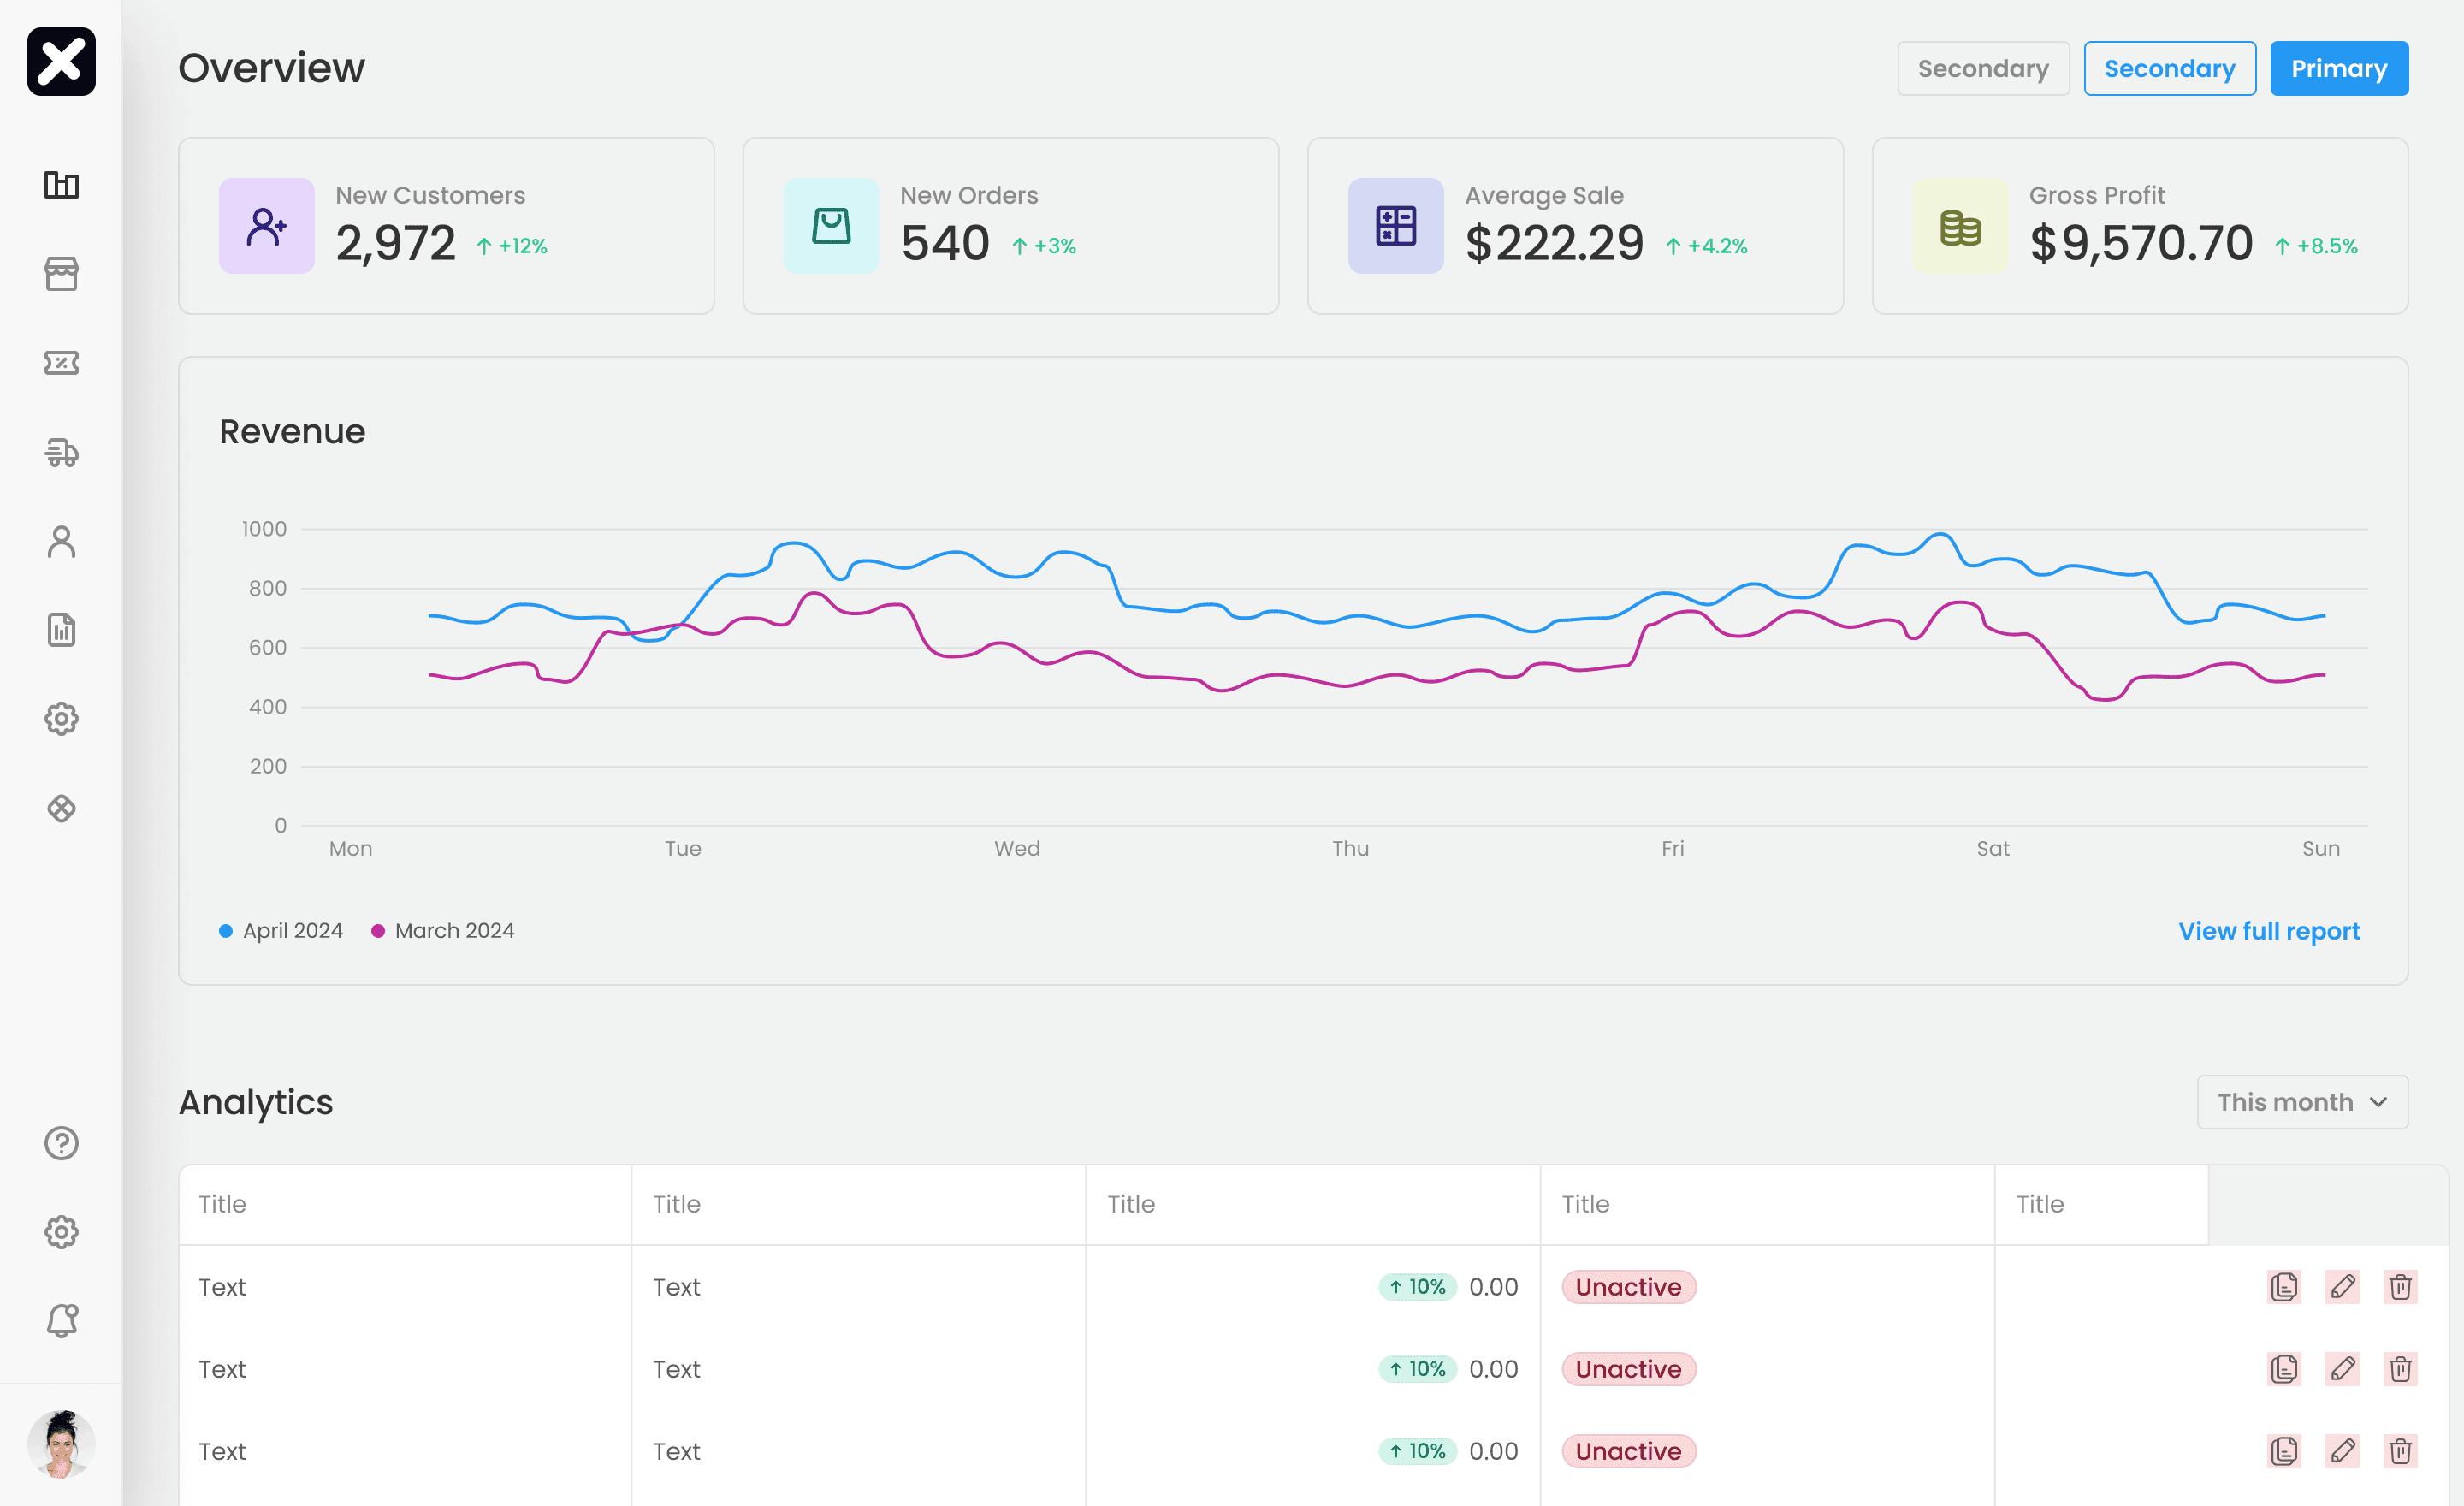Viewport: 2464px width, 1506px height.
Task: Open the reports document sidebar icon
Action: click(x=61, y=630)
